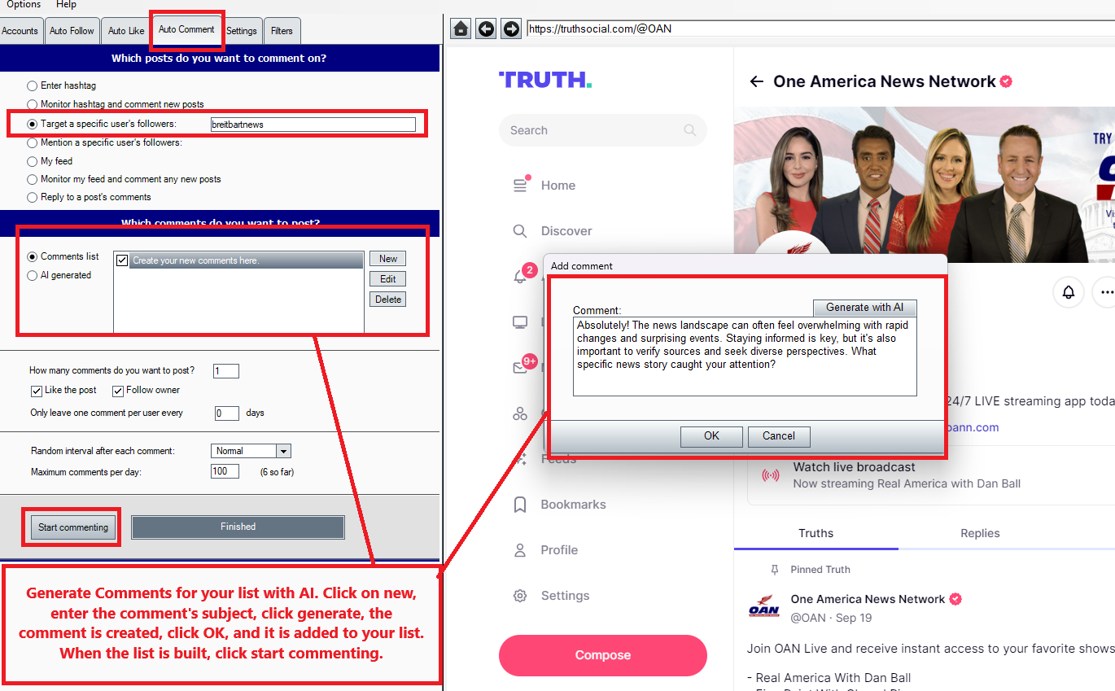Open the Options menu
Image resolution: width=1115 pixels, height=691 pixels.
(24, 5)
